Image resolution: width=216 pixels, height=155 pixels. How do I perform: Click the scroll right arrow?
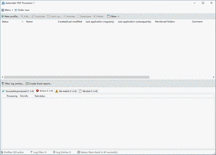click(213, 77)
